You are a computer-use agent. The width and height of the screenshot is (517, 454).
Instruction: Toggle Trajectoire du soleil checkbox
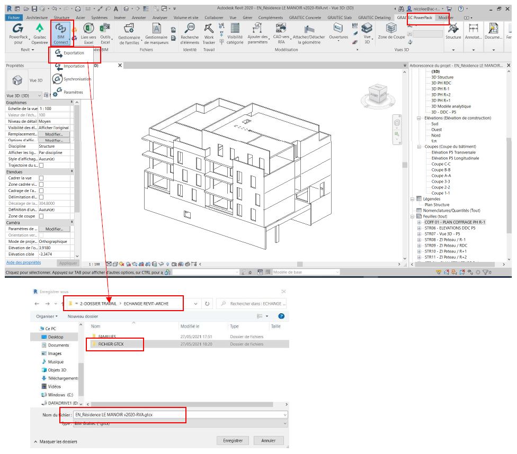click(41, 166)
